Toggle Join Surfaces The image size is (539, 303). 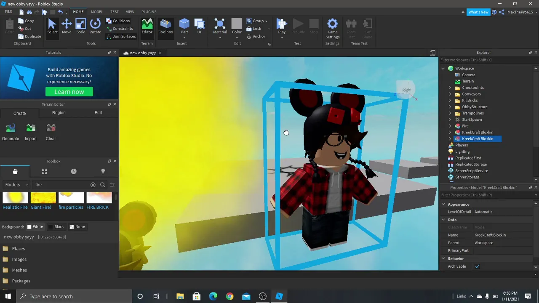click(121, 36)
